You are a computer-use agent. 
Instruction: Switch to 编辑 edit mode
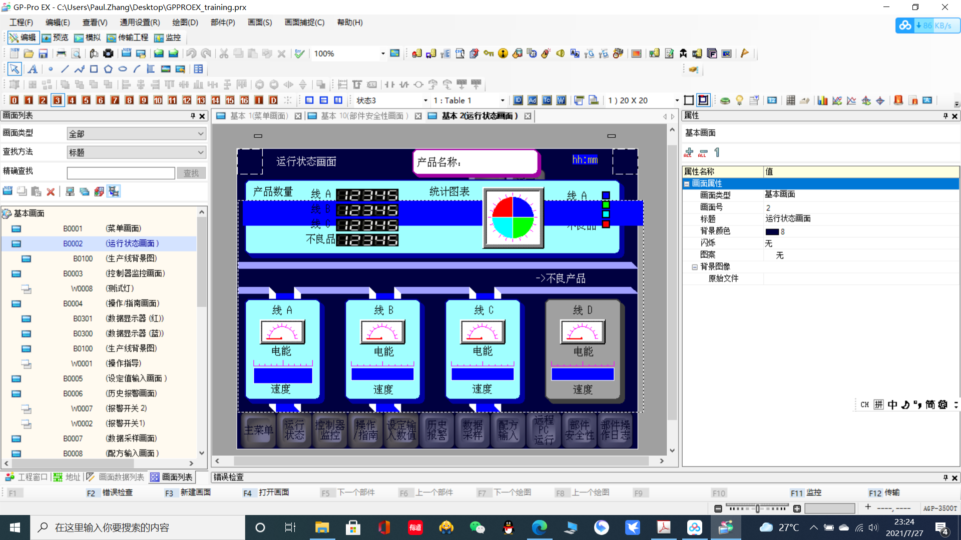pos(23,37)
